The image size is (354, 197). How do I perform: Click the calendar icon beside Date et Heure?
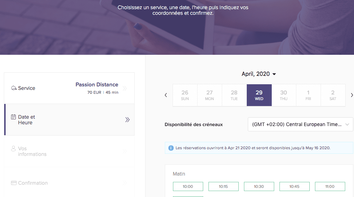(14, 117)
